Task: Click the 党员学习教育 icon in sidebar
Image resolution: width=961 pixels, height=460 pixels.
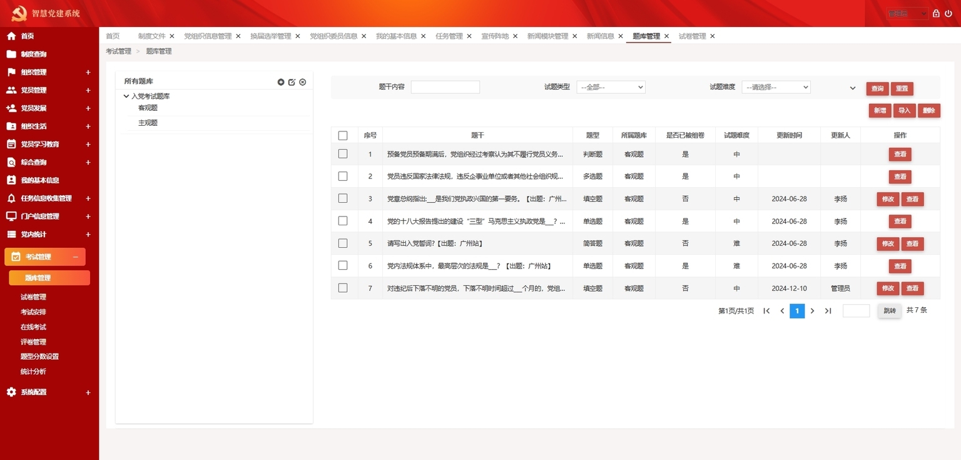Action: [x=11, y=144]
